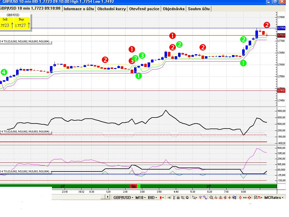
Task: Click the red vertical scale 1:1 icon
Action: click(240, 198)
